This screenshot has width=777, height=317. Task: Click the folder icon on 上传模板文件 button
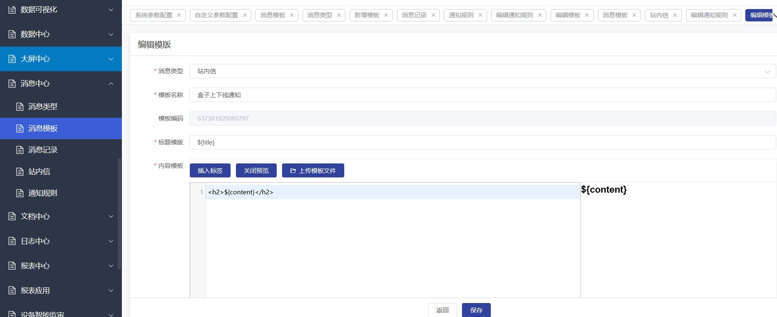[293, 170]
